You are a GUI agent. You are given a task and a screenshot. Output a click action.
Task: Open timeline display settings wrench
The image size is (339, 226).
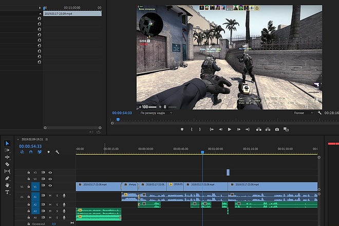[x=57, y=152]
